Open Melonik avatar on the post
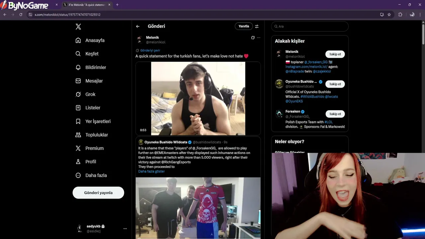This screenshot has height=239, width=425. click(x=139, y=40)
